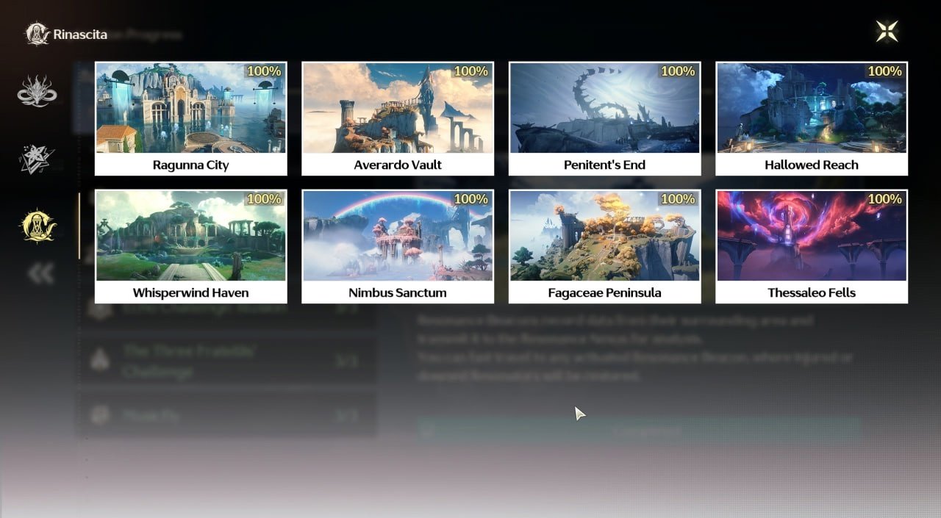Image resolution: width=941 pixels, height=518 pixels.
Task: Click the Penitent's End label text
Action: click(x=605, y=165)
